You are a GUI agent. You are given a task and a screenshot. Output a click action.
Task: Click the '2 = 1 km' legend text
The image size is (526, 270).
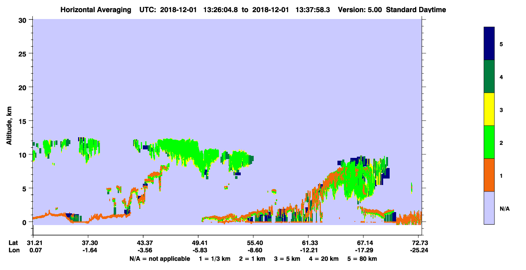[x=252, y=259]
